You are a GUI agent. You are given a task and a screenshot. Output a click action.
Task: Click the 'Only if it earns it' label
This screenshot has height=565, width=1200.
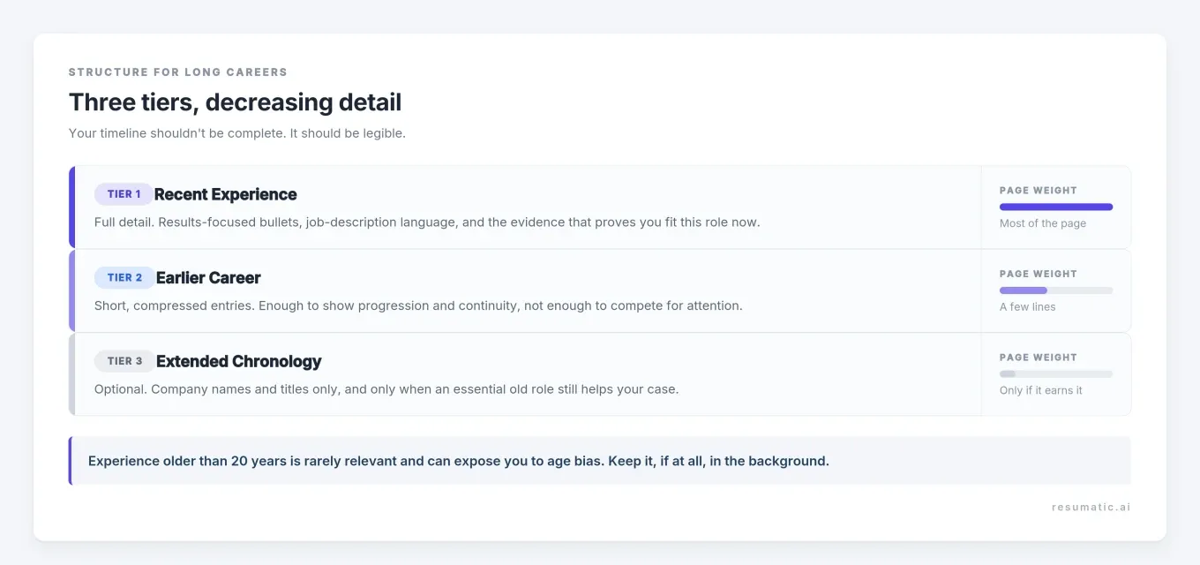click(x=1041, y=390)
